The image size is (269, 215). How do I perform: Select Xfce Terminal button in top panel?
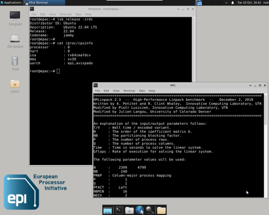point(40,3)
